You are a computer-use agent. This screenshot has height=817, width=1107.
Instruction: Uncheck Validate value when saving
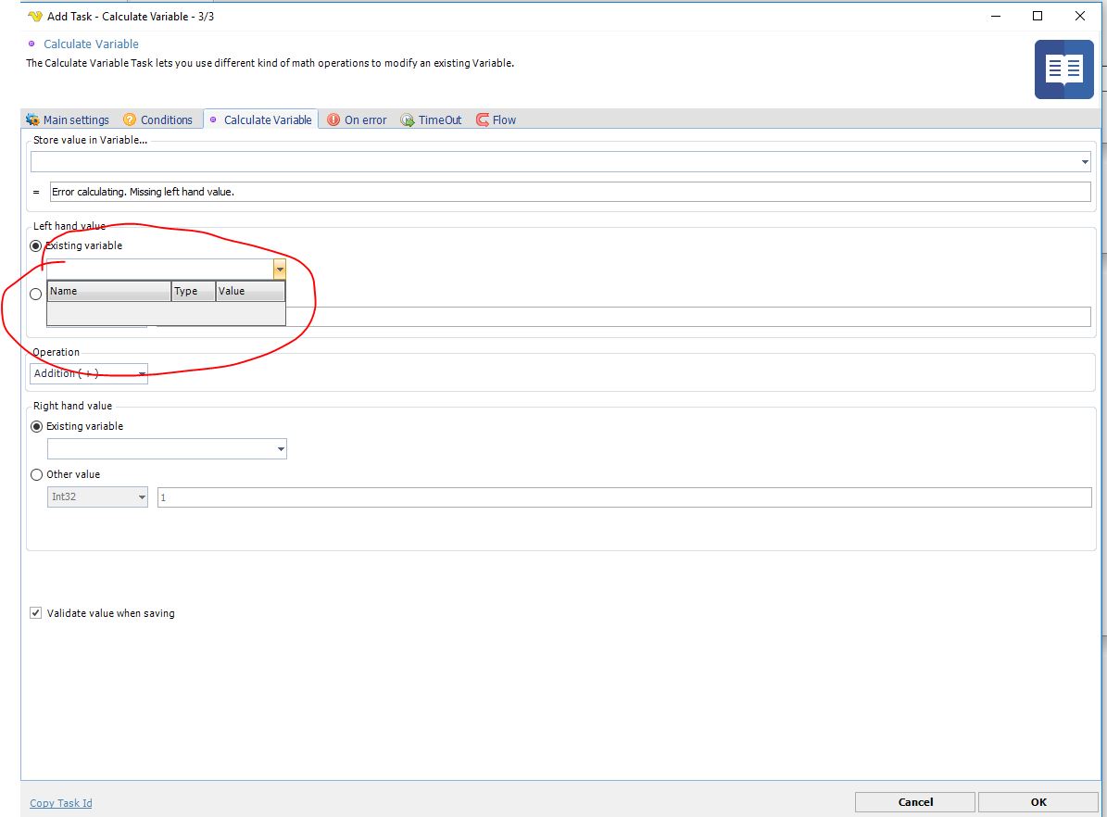(36, 613)
